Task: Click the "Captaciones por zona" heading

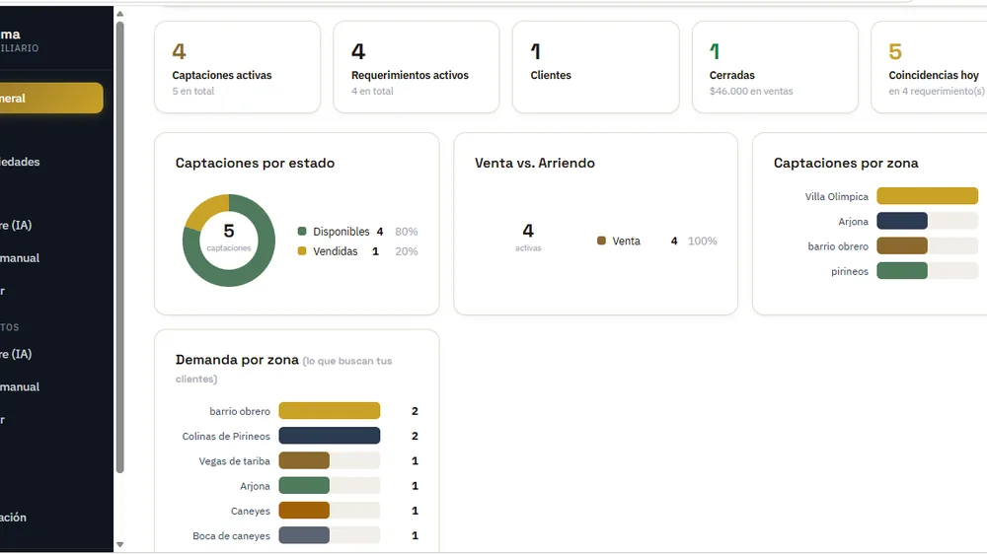Action: (x=846, y=163)
